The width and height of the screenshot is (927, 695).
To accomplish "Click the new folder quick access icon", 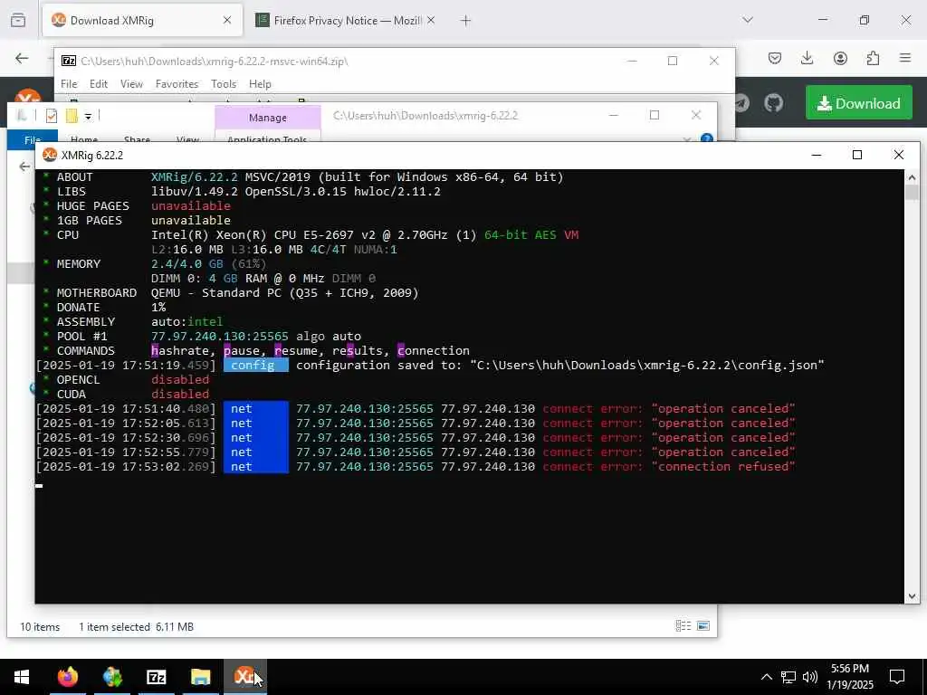I will 72,116.
